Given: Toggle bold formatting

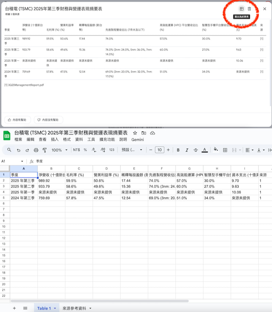Looking at the screenshot, I should [x=178, y=150].
